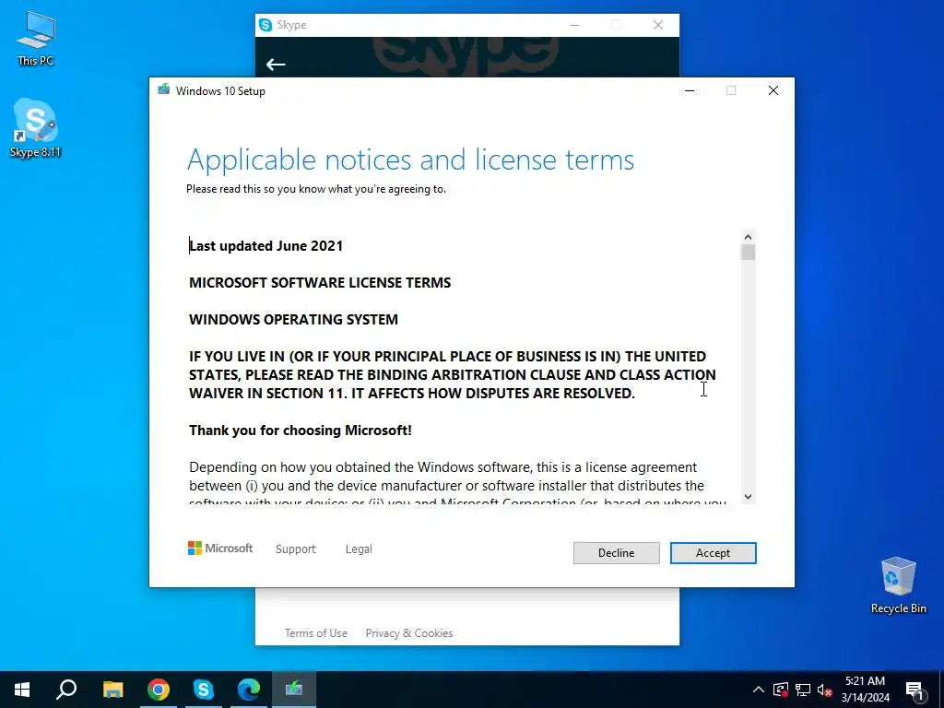
Task: Open taskbar Search
Action: coord(66,690)
